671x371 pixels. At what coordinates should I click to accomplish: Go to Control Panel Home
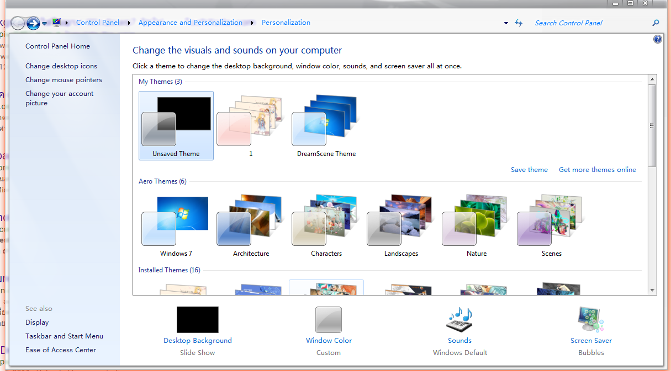57,46
